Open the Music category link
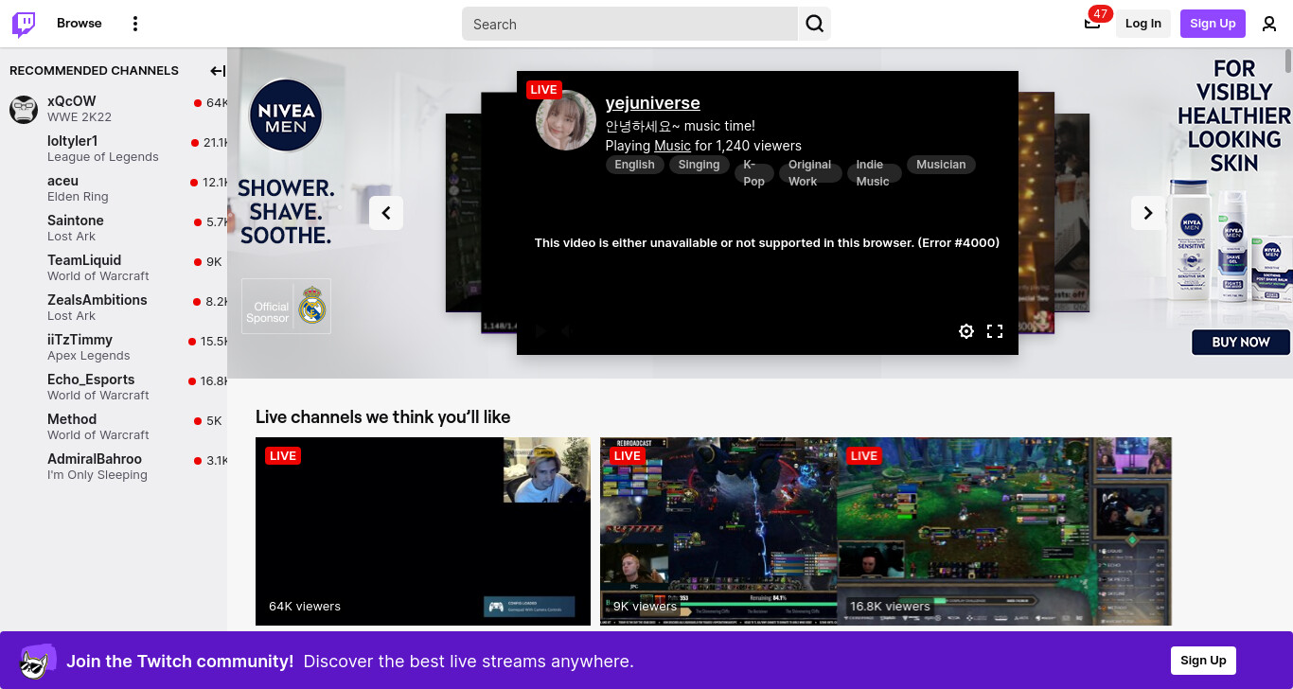This screenshot has width=1293, height=689. point(672,146)
